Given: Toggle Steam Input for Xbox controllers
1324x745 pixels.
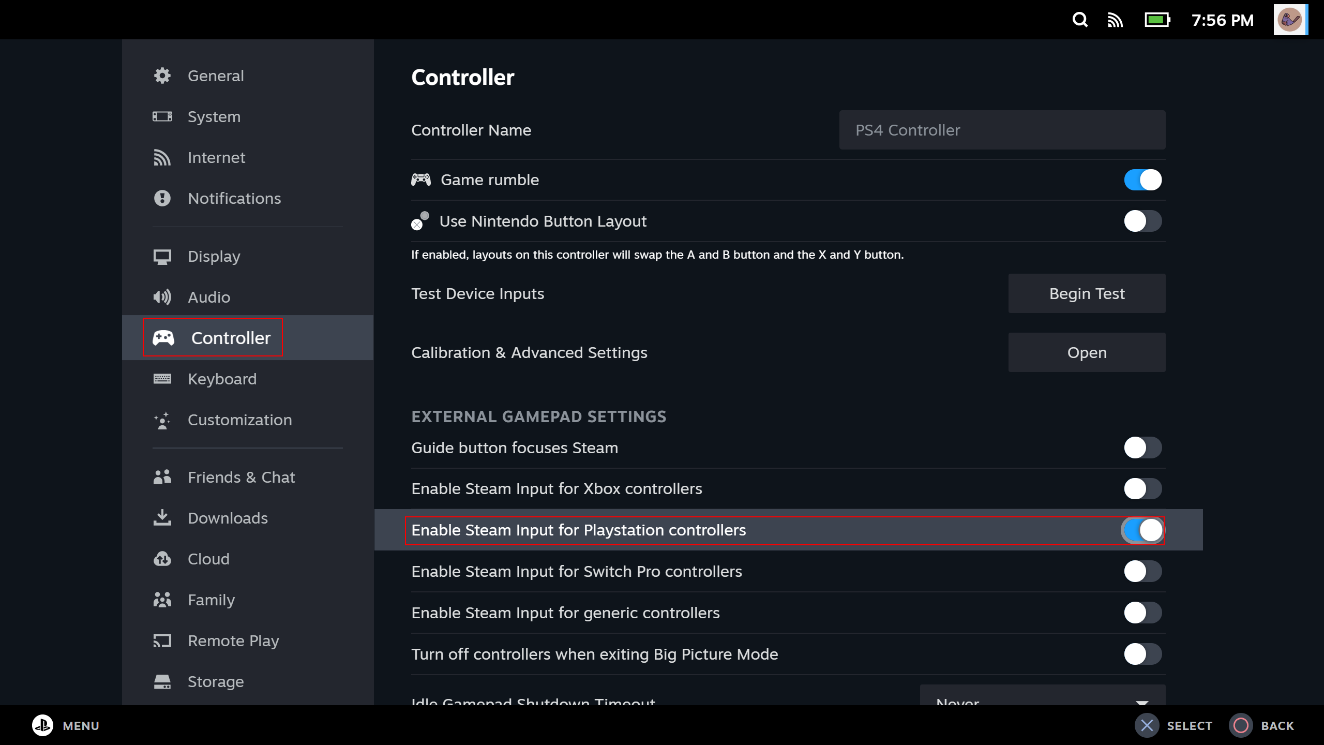Looking at the screenshot, I should 1142,489.
